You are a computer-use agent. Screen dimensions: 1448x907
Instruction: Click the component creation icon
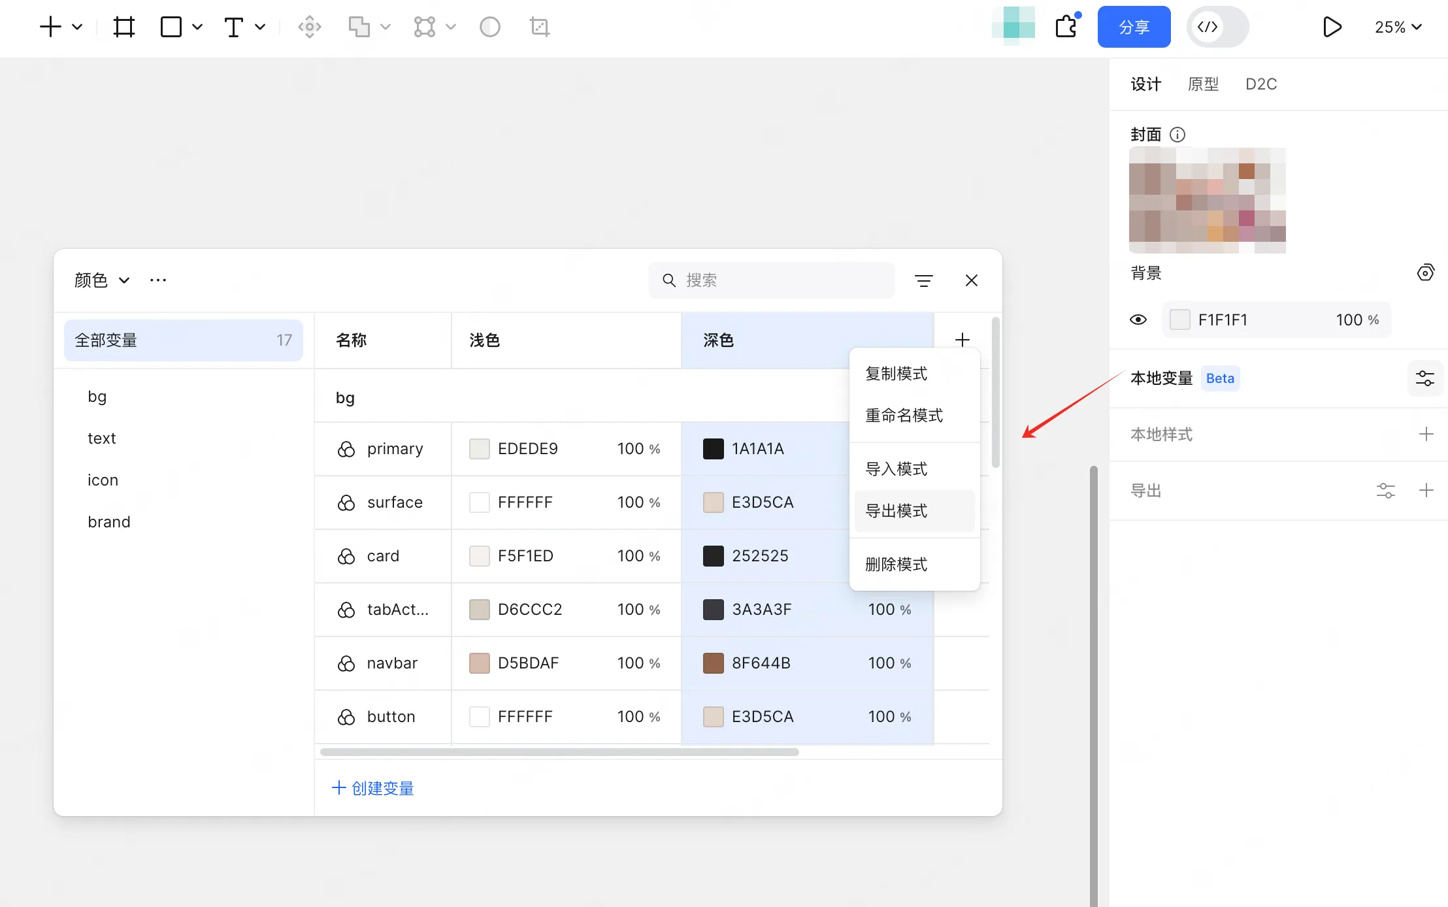(310, 27)
